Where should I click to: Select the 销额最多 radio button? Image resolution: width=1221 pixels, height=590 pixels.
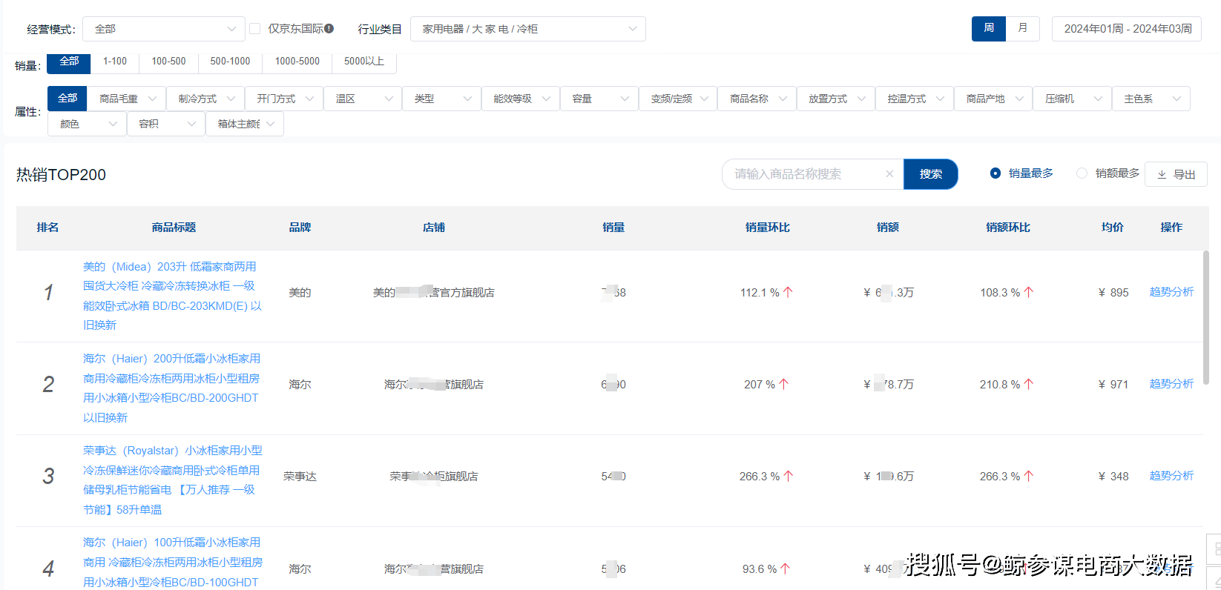[x=1082, y=173]
